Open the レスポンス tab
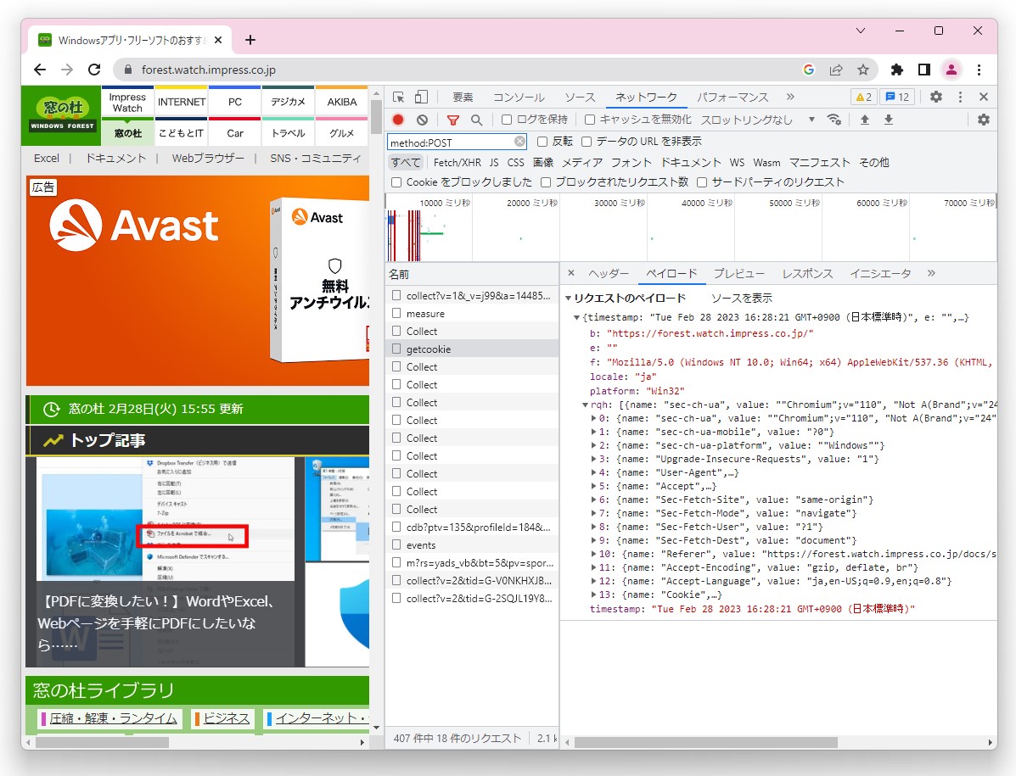The height and width of the screenshot is (776, 1016). (x=807, y=274)
